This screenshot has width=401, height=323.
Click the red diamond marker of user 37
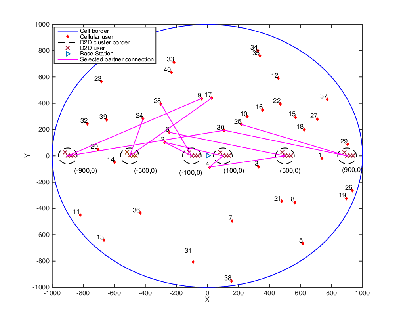327,99
